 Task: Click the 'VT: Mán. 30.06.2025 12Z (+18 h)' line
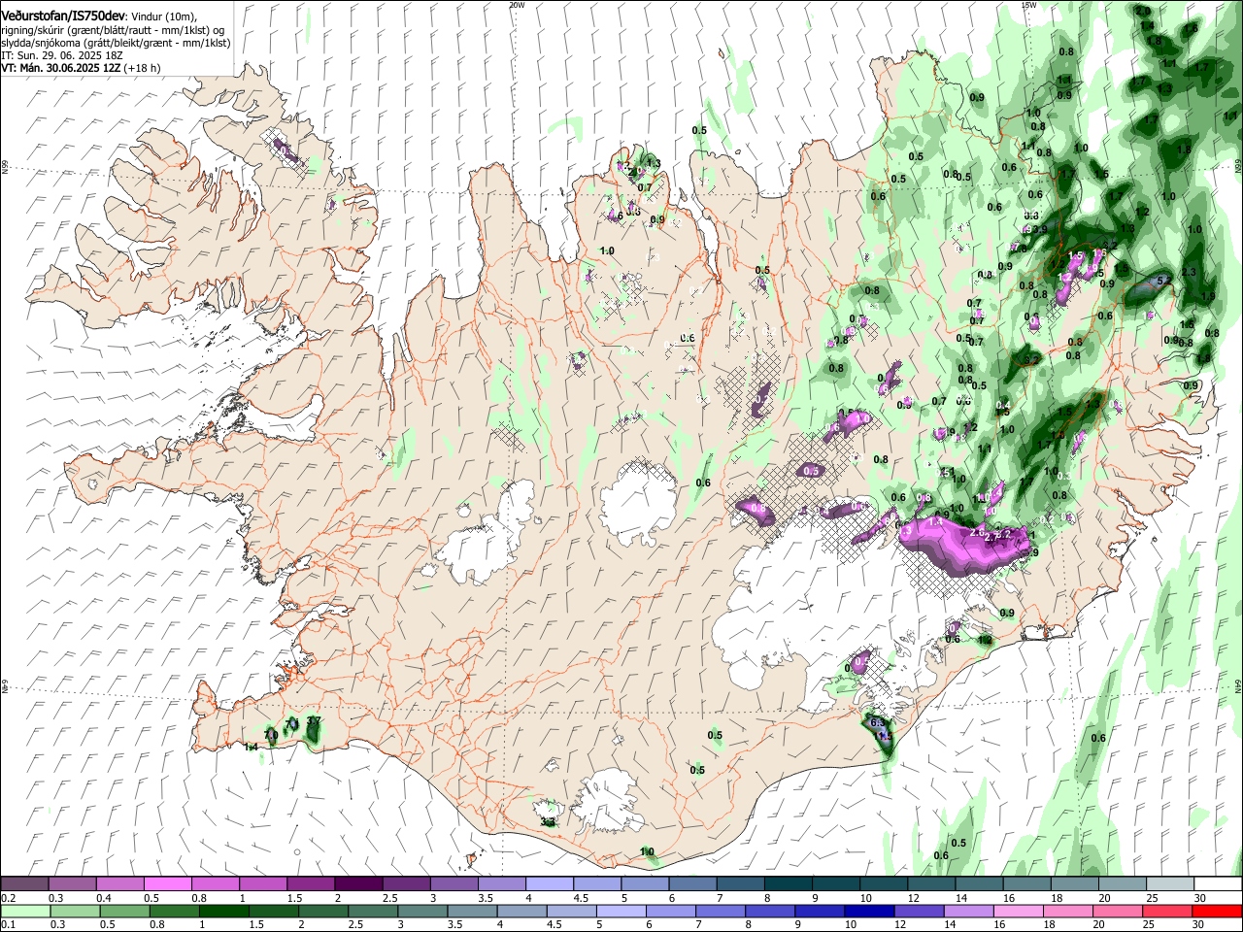(82, 68)
